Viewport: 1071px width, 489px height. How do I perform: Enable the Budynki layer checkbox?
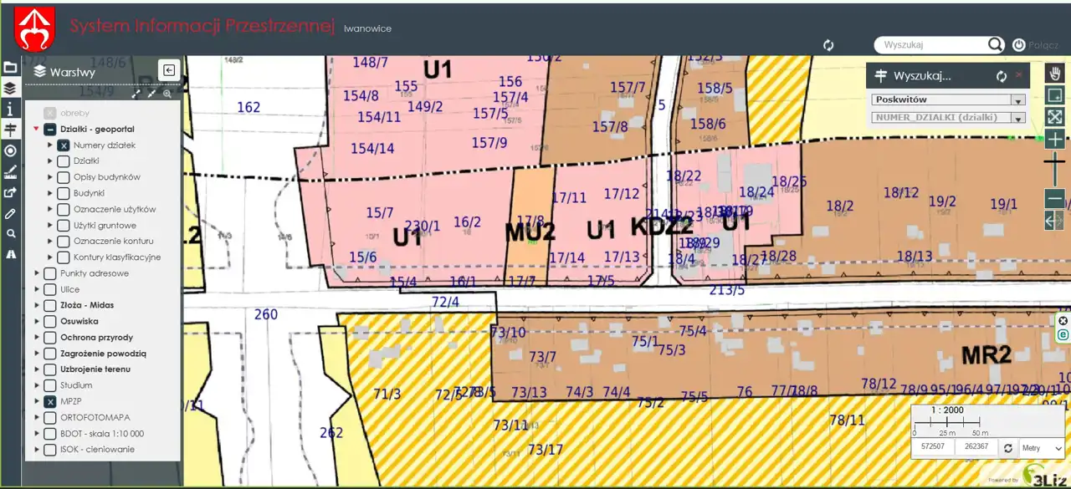[x=64, y=193]
